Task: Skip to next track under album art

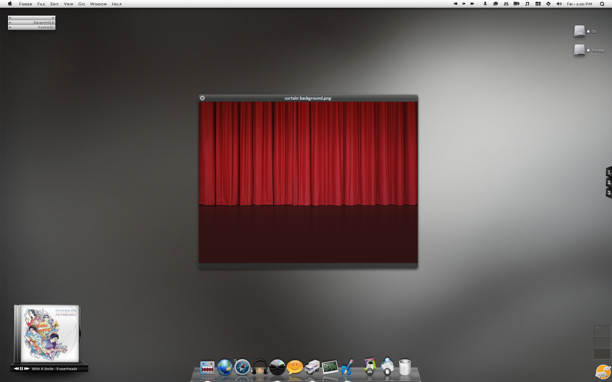Action: pyautogui.click(x=27, y=369)
